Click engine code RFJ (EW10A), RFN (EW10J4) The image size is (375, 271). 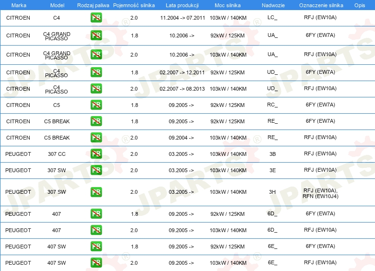point(320,193)
